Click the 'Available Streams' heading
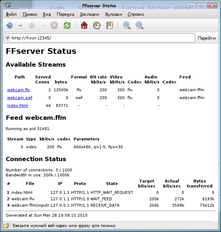 (x=36, y=65)
